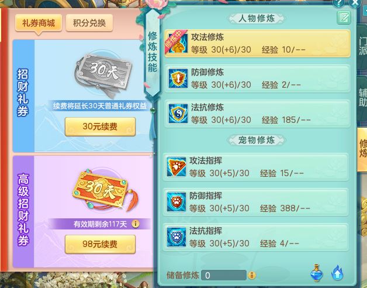Click the 30元续费 button
Image resolution: width=367 pixels, height=288 pixels.
click(x=100, y=126)
